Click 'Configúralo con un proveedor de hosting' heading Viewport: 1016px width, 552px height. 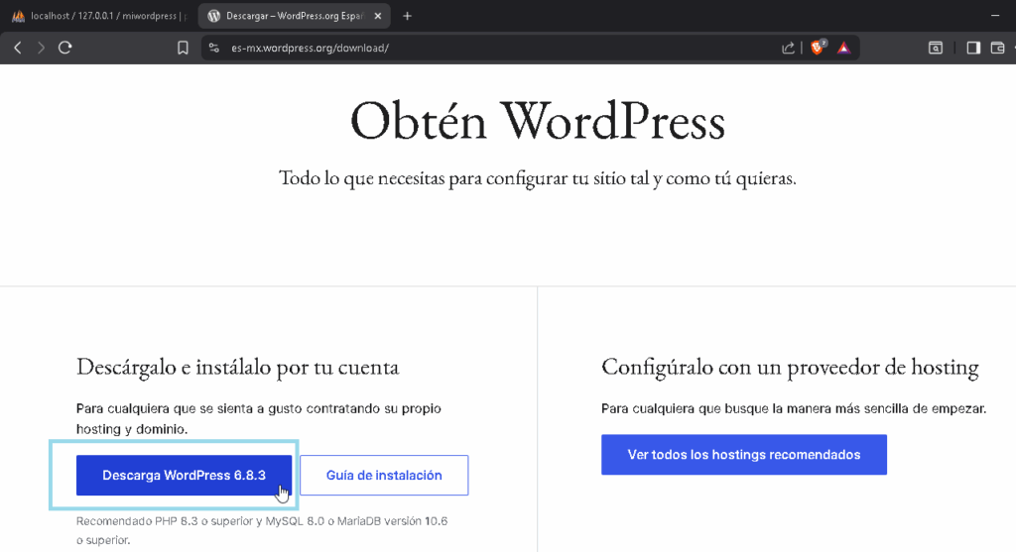tap(790, 368)
